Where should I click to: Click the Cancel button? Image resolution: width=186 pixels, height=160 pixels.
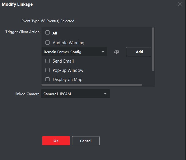(86, 141)
